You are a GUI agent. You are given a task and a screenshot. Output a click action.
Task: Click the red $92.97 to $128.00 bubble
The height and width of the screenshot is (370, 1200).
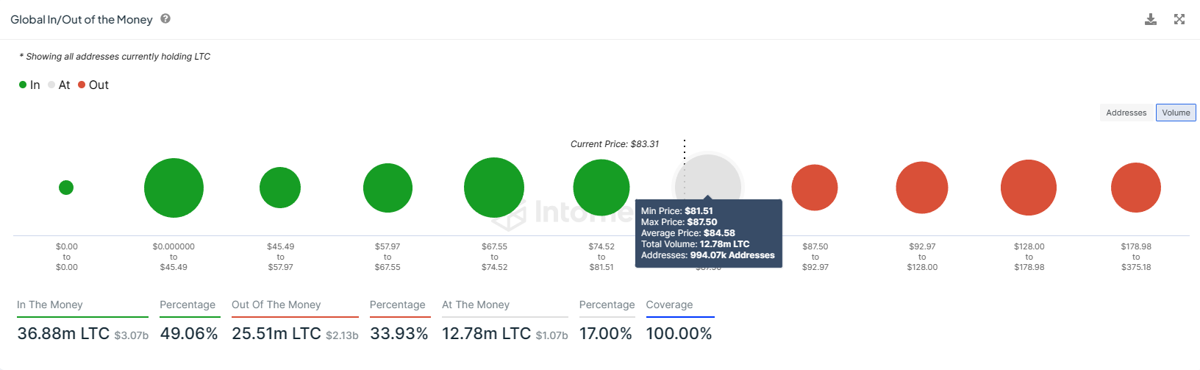922,188
